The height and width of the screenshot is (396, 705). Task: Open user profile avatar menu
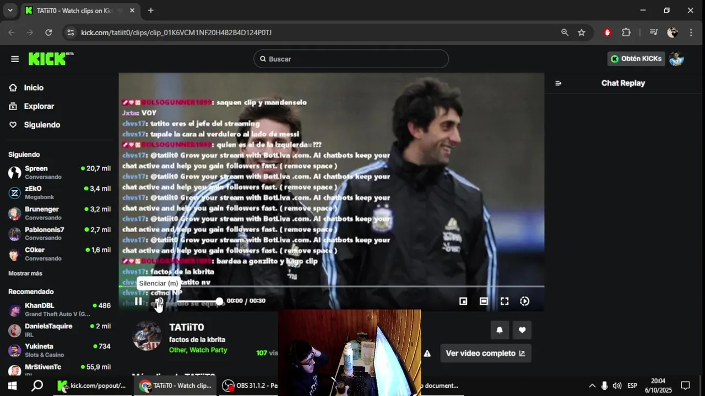[x=676, y=59]
